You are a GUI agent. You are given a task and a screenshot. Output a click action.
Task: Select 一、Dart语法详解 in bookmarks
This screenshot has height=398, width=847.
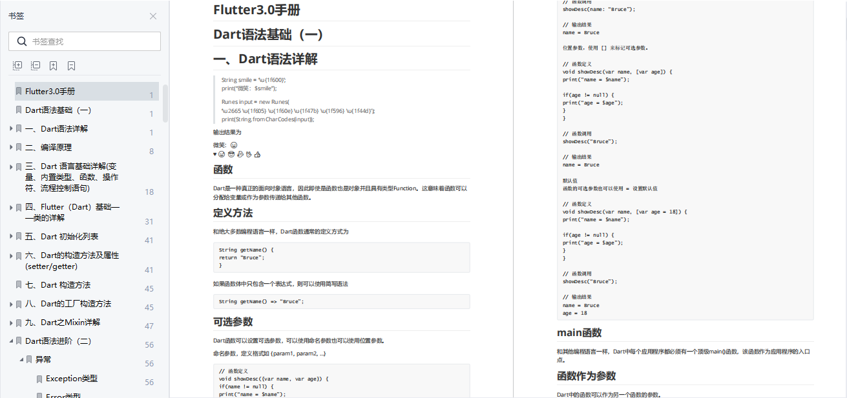pyautogui.click(x=56, y=128)
